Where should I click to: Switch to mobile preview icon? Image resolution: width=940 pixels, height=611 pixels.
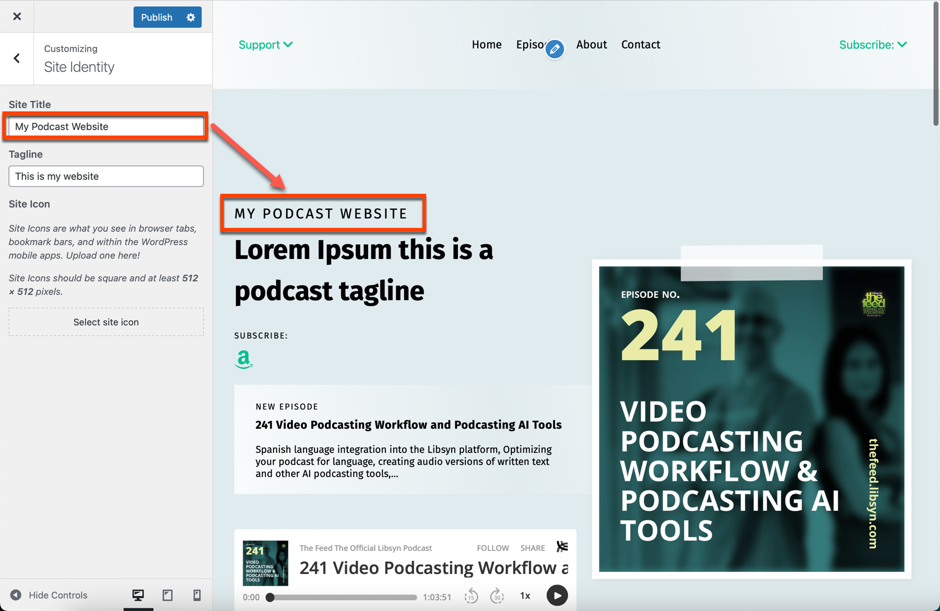tap(197, 595)
